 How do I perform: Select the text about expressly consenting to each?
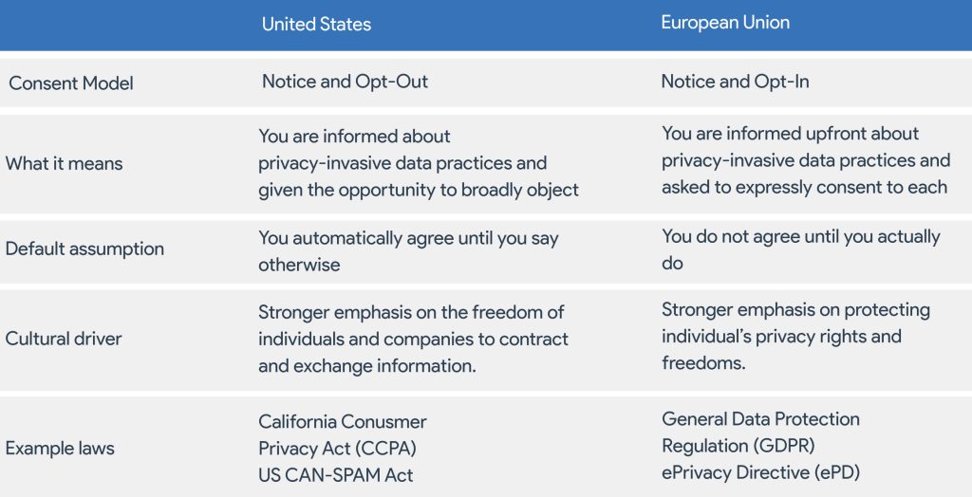(x=804, y=187)
